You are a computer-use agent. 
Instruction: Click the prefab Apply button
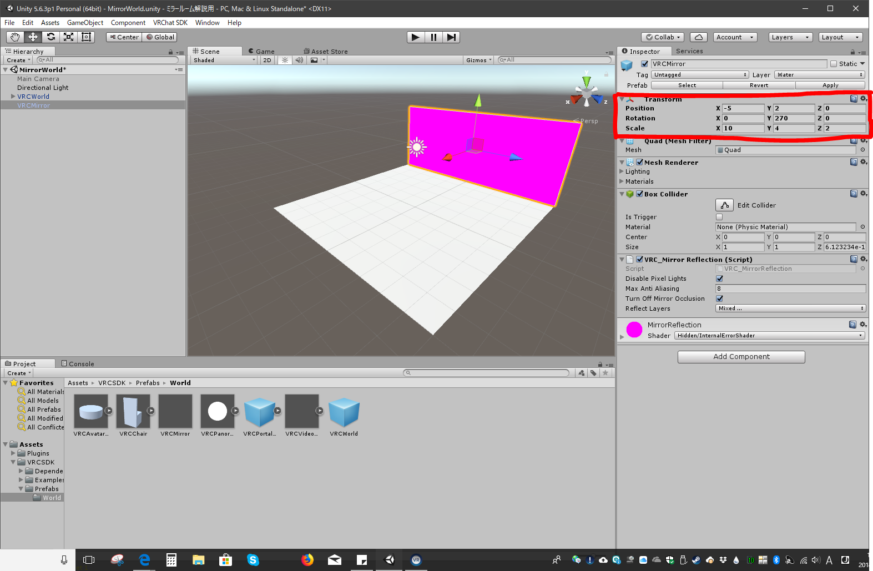pos(830,85)
